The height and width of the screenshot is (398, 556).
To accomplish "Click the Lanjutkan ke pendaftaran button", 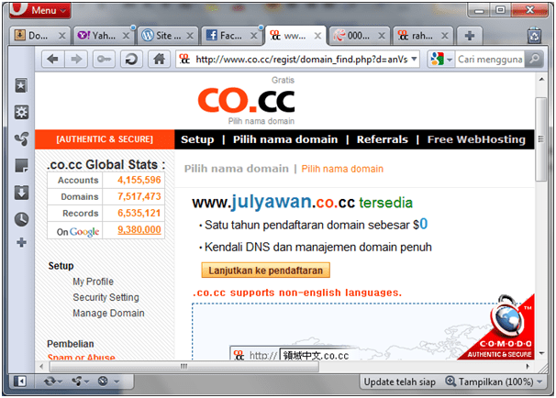I will pos(265,270).
